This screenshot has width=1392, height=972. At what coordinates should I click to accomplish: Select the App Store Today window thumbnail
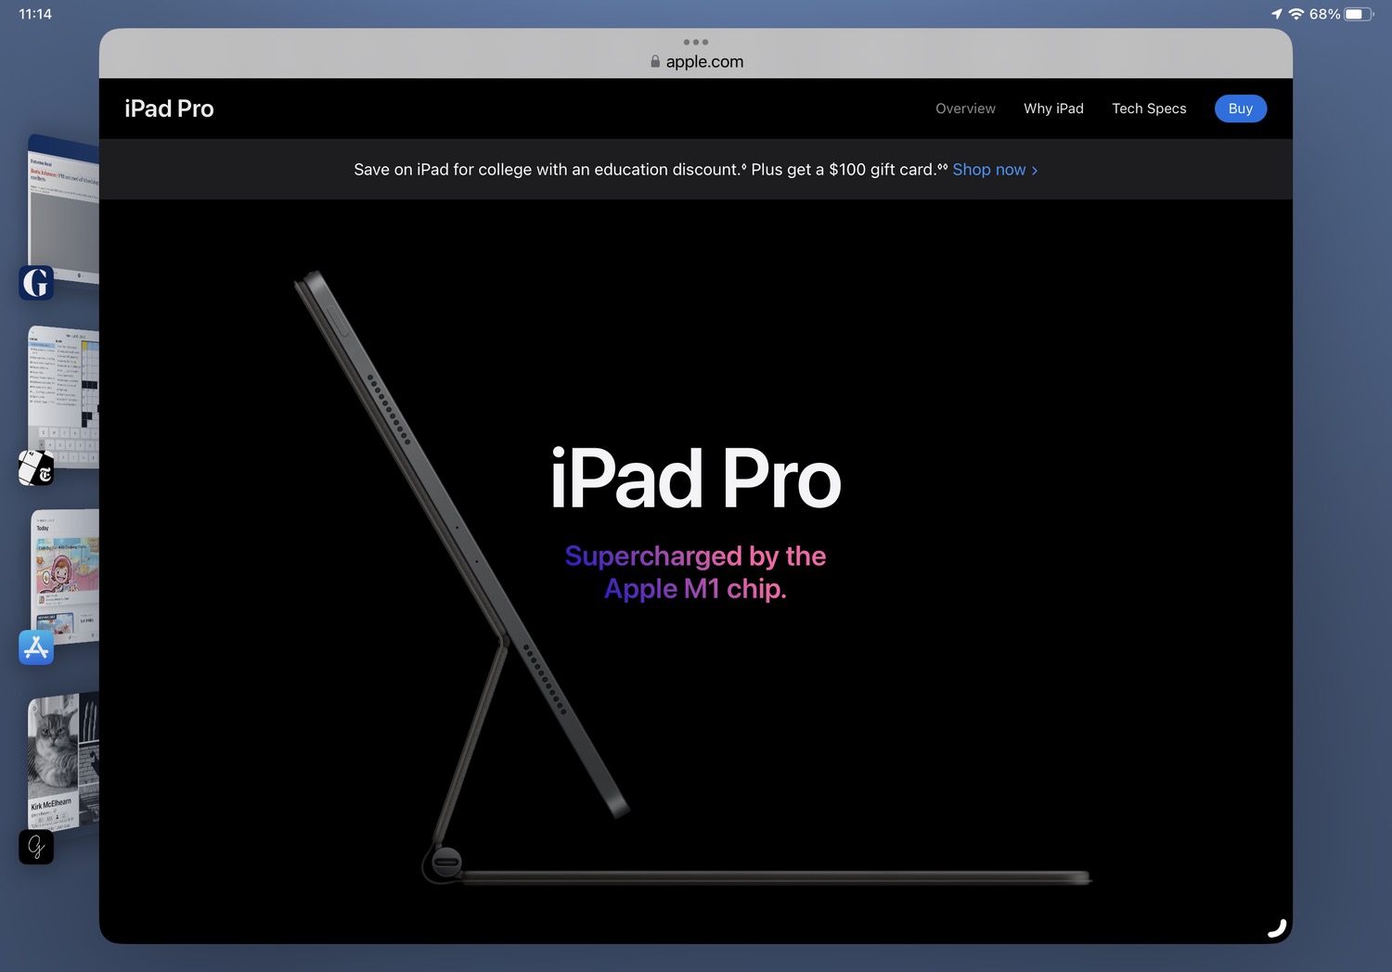click(65, 576)
